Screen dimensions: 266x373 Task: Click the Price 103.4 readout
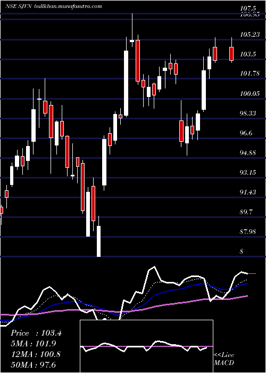click(36, 333)
